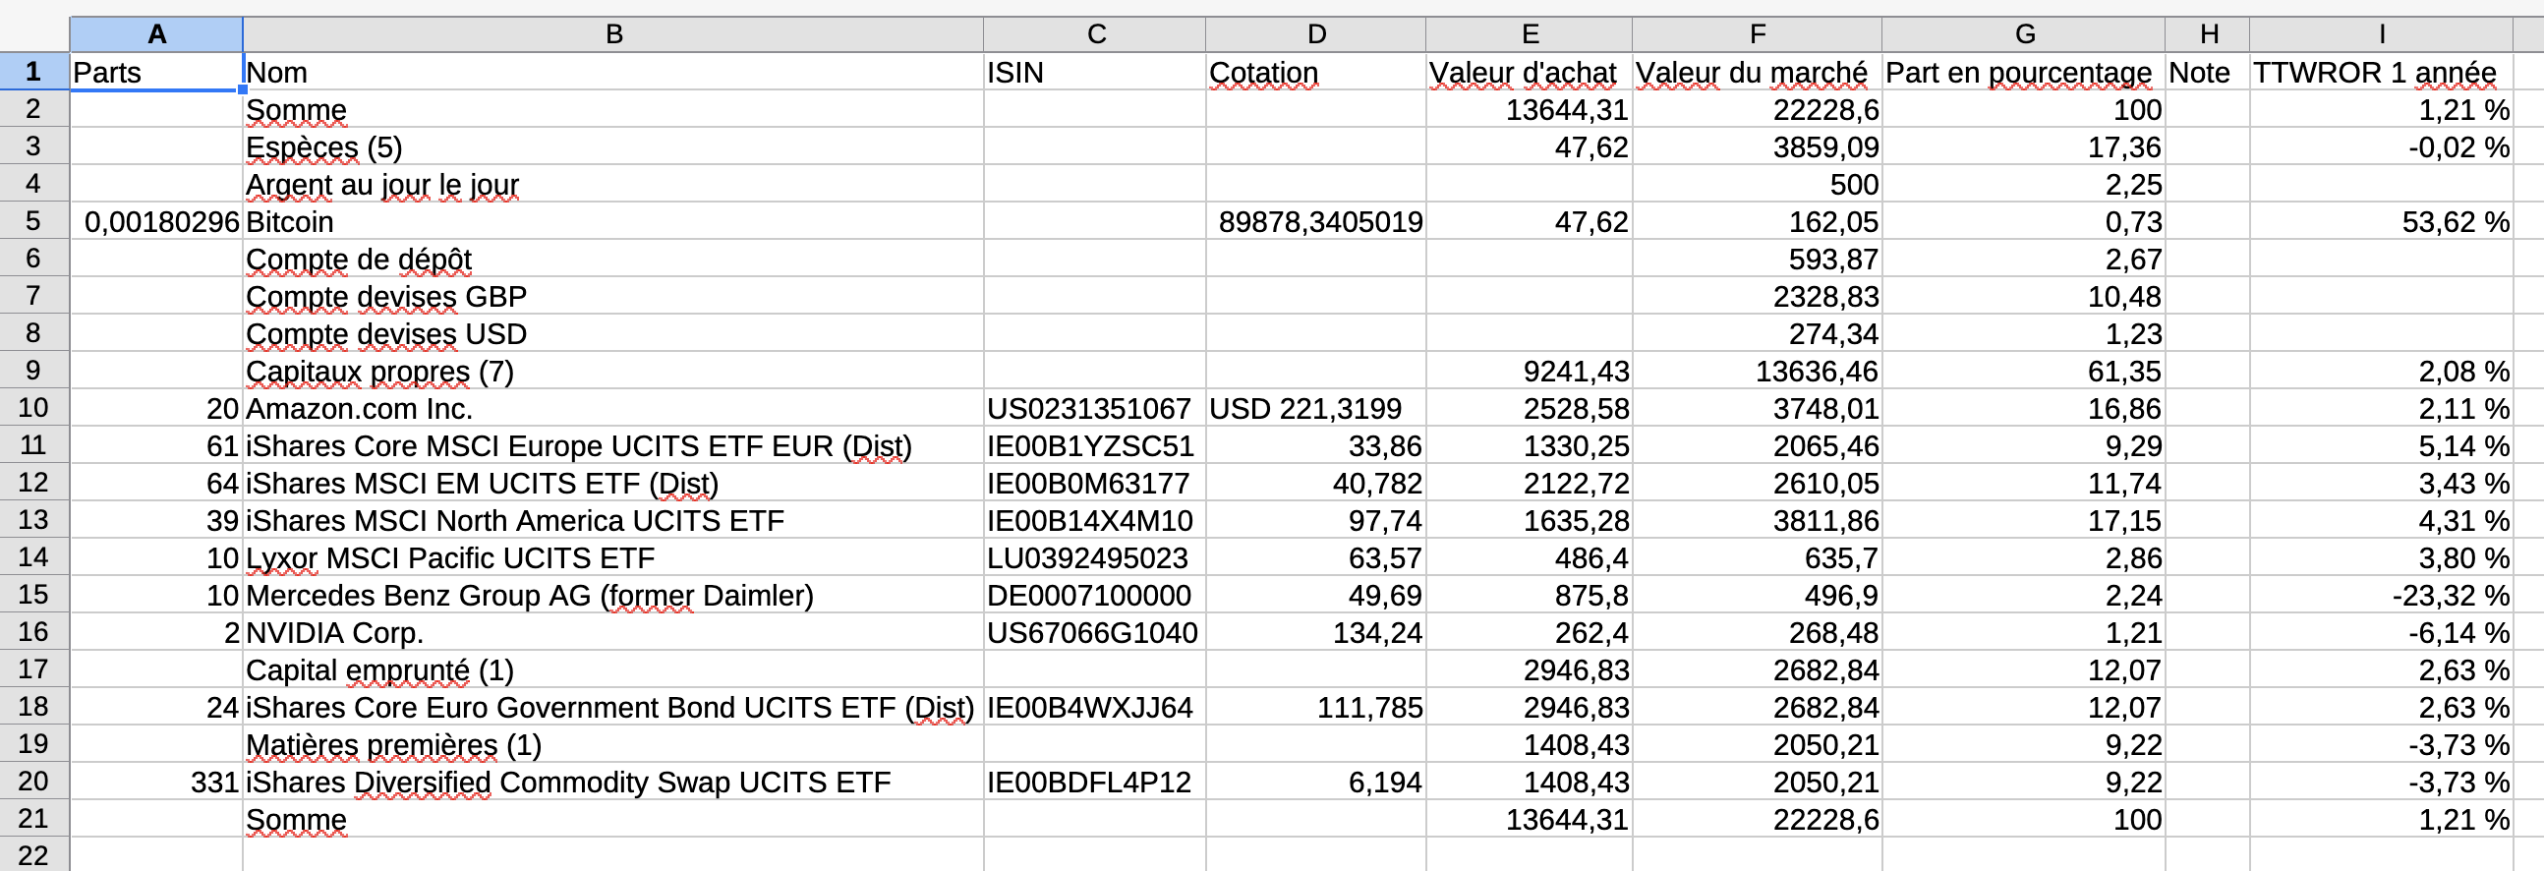Click the 'ISIN' header cell
The height and width of the screenshot is (871, 2544).
pos(1095,72)
